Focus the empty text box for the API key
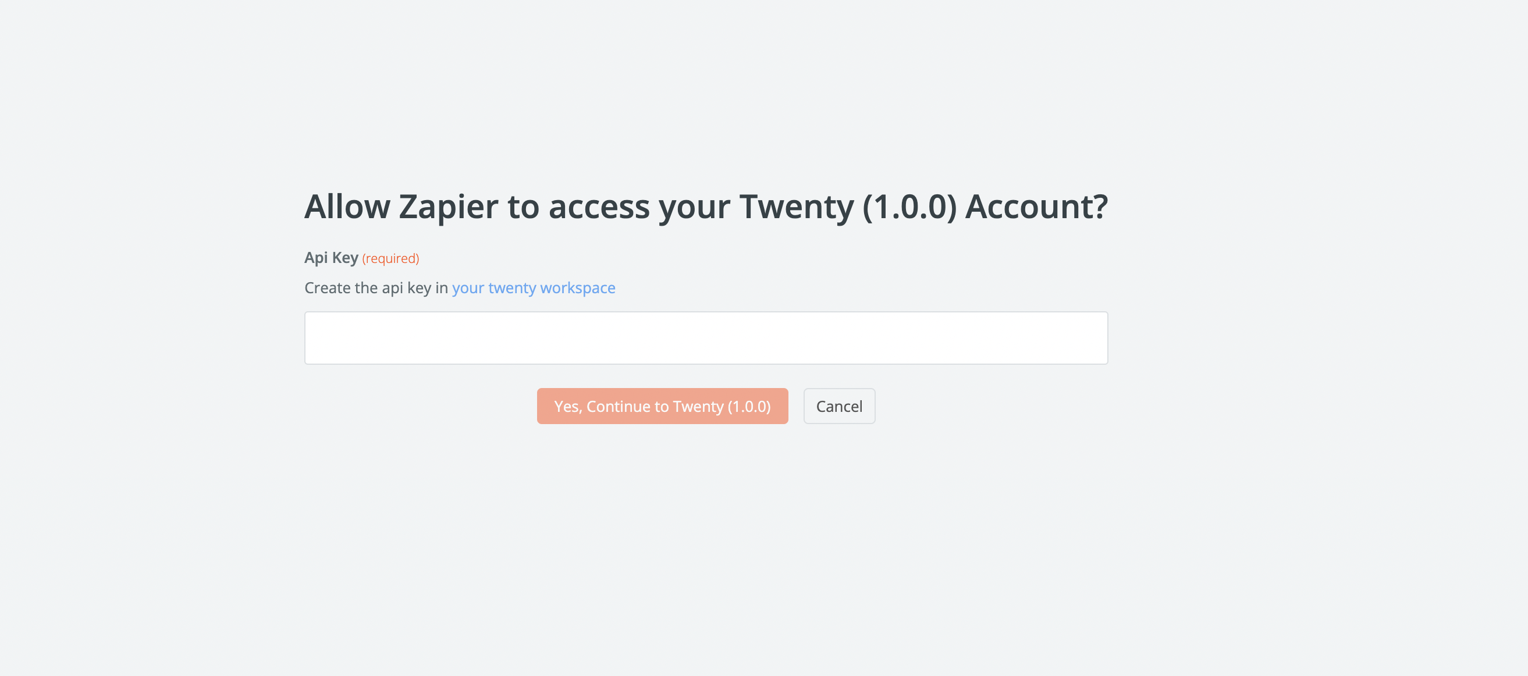 706,338
